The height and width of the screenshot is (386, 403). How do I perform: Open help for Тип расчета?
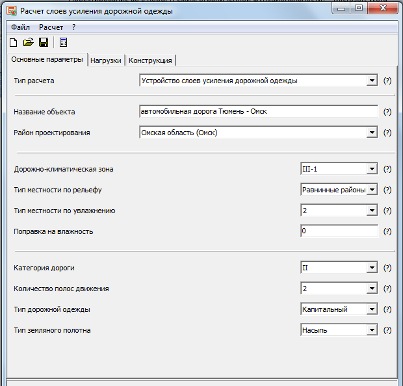pyautogui.click(x=387, y=81)
